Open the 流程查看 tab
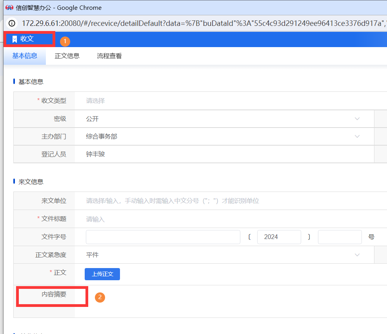The height and width of the screenshot is (334, 387). (x=109, y=56)
